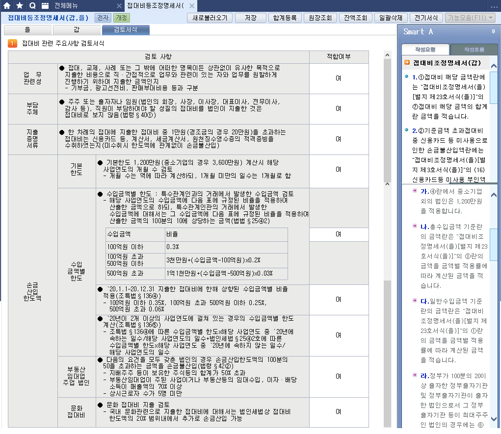Switch to the 을 tab
The width and height of the screenshot is (501, 434).
[27, 30]
